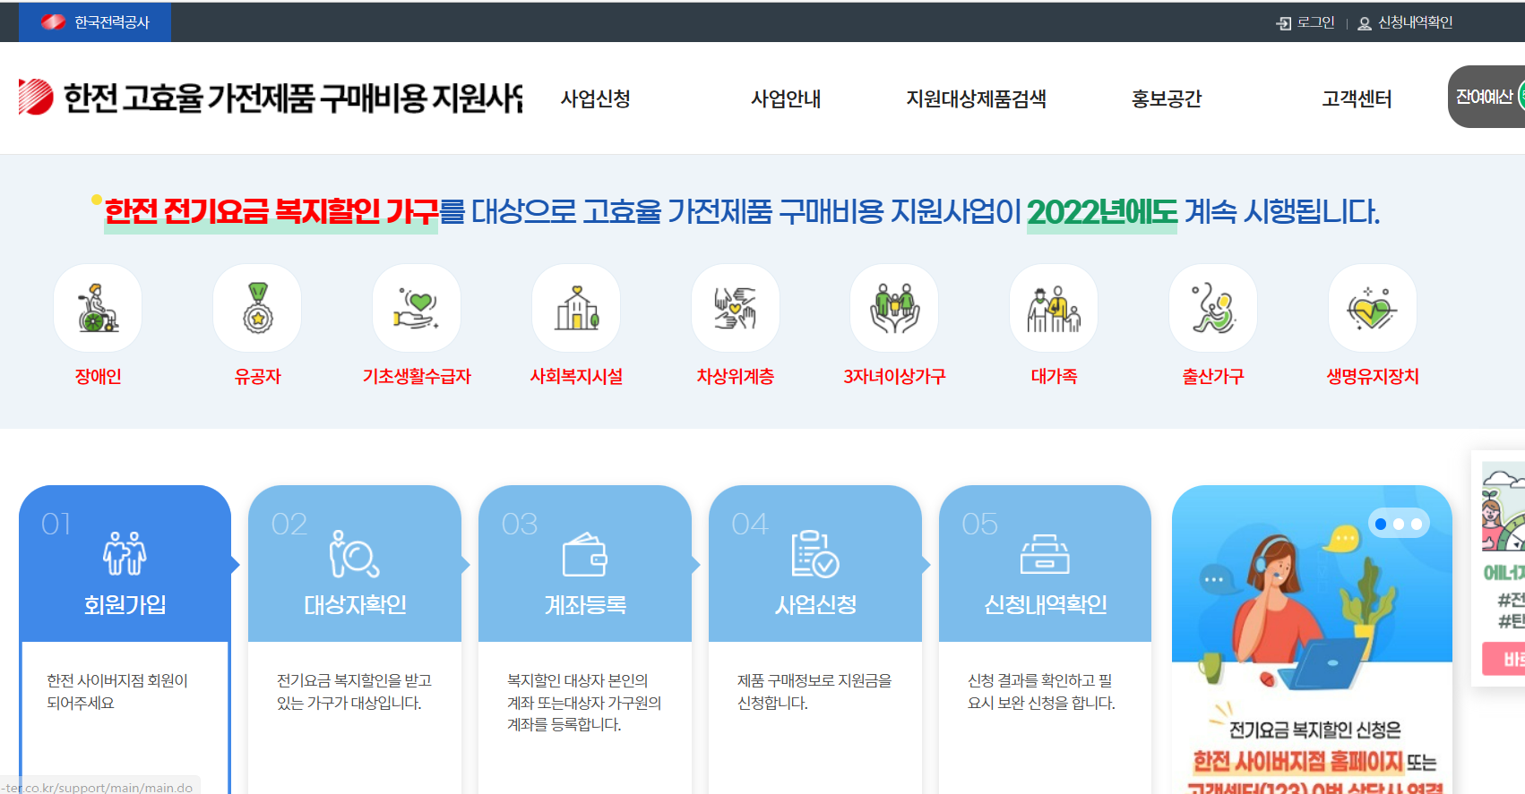Image resolution: width=1525 pixels, height=794 pixels.
Task: Open the 사업안내 menu
Action: click(x=786, y=98)
